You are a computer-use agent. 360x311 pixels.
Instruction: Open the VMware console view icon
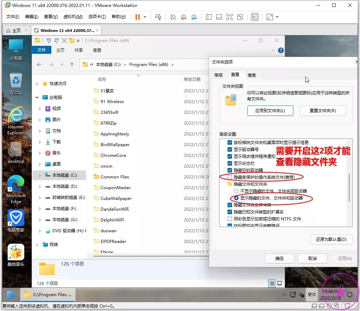[255, 17]
